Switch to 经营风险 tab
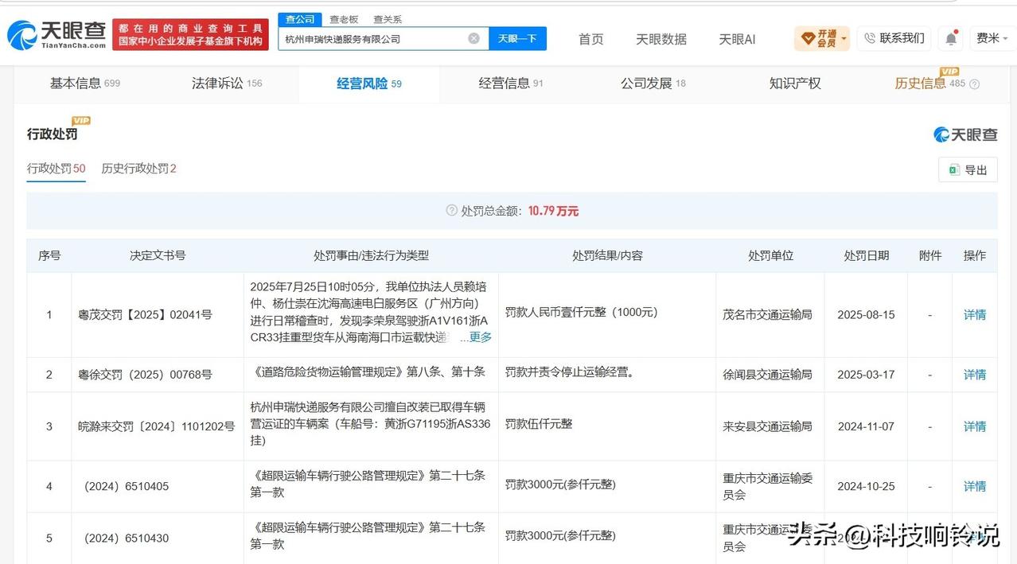This screenshot has width=1017, height=564. [369, 84]
